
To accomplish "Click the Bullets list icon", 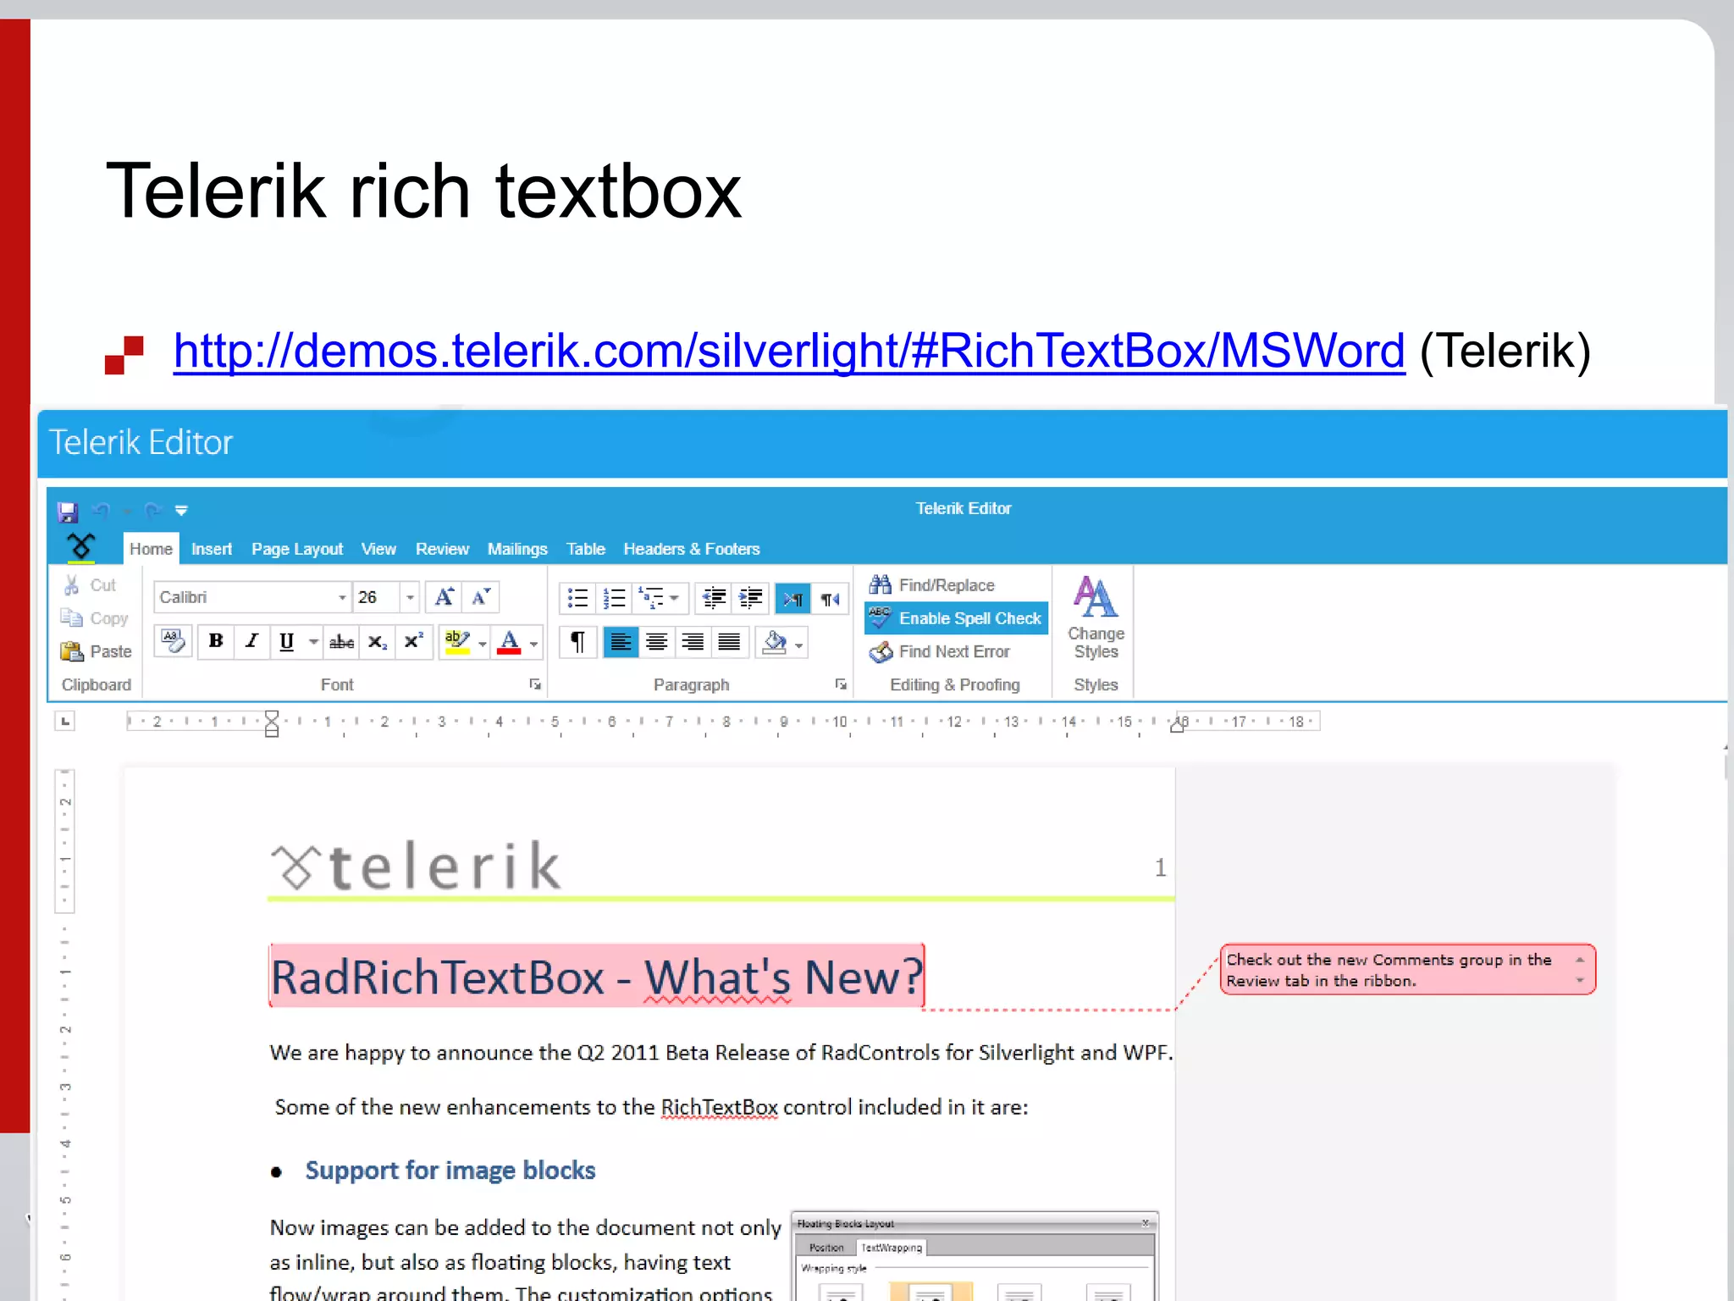I will click(577, 598).
